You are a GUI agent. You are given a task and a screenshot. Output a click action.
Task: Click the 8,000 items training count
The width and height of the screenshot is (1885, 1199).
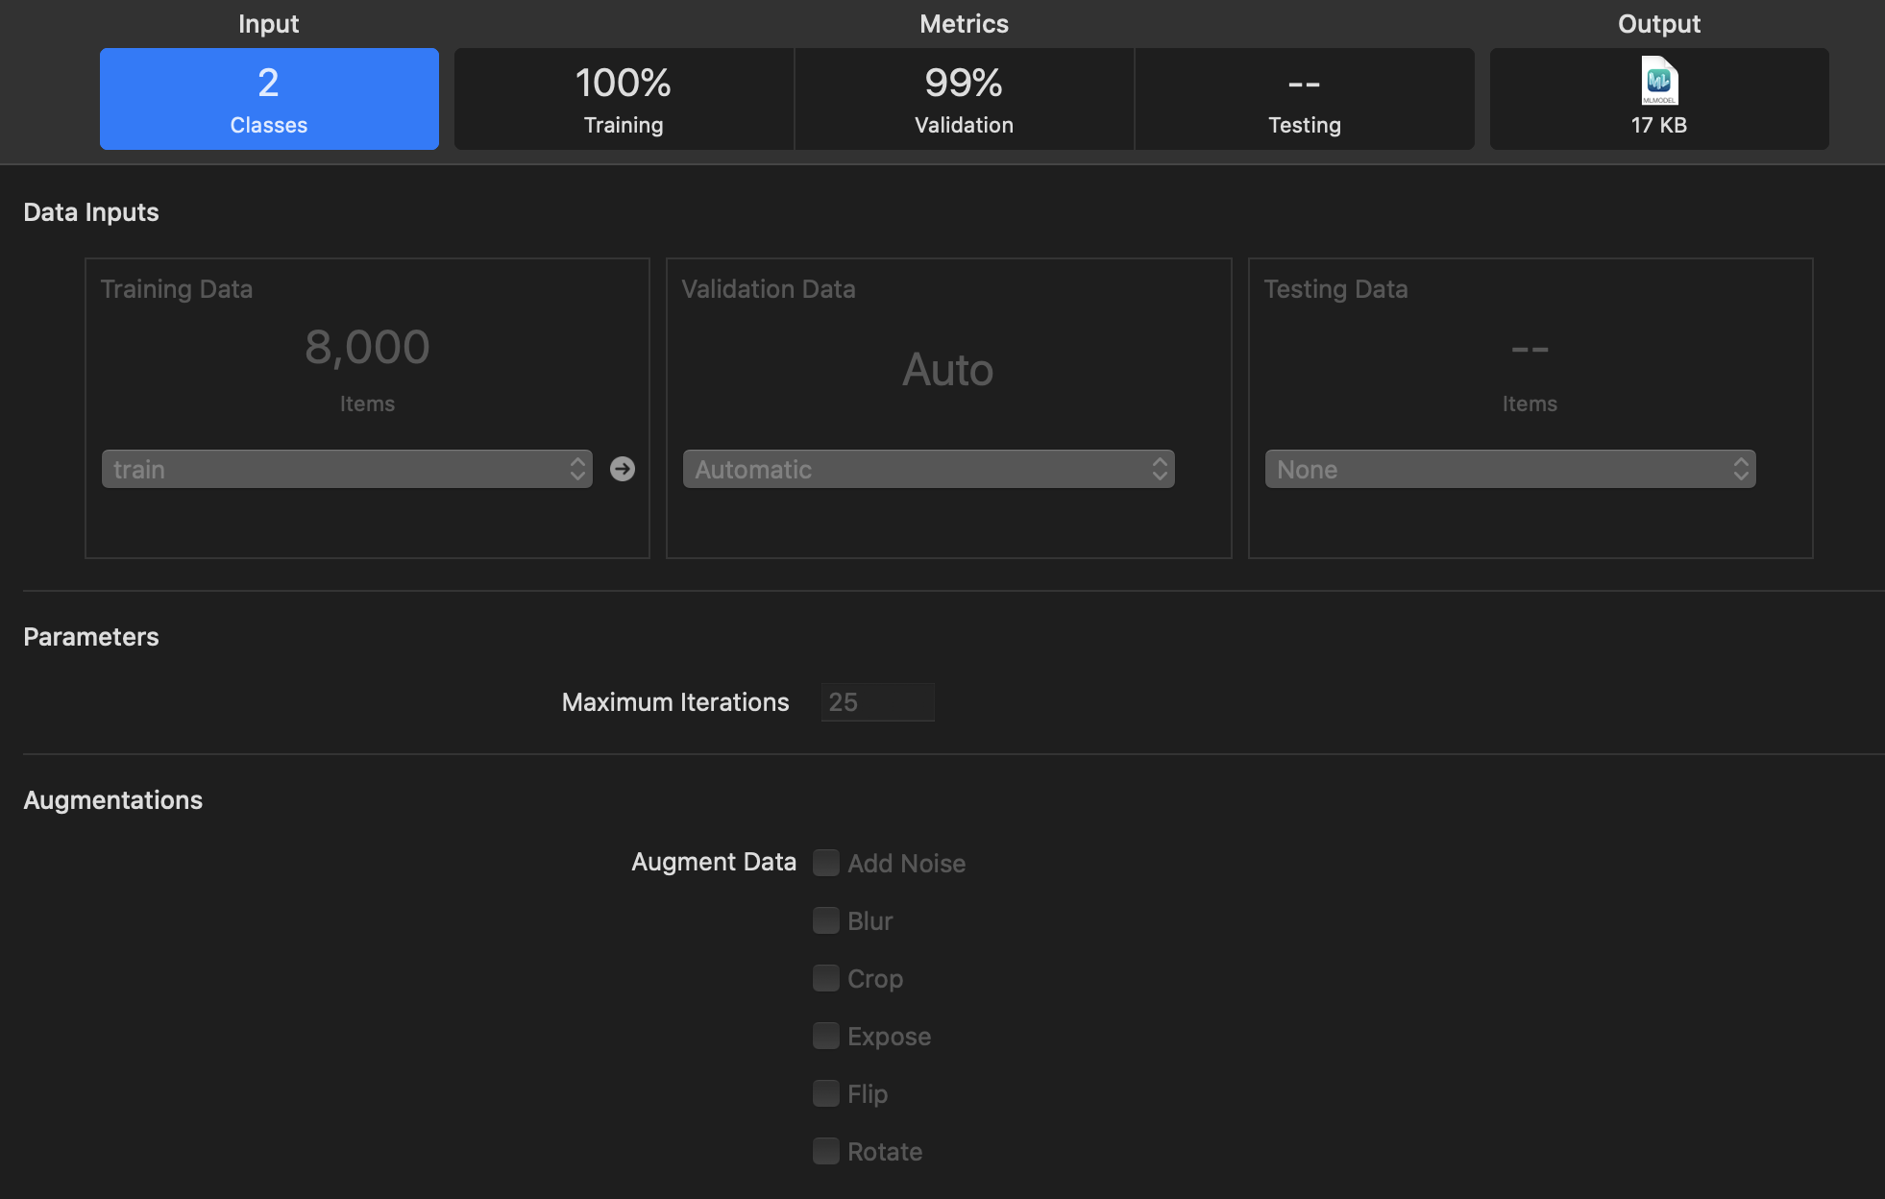[367, 347]
